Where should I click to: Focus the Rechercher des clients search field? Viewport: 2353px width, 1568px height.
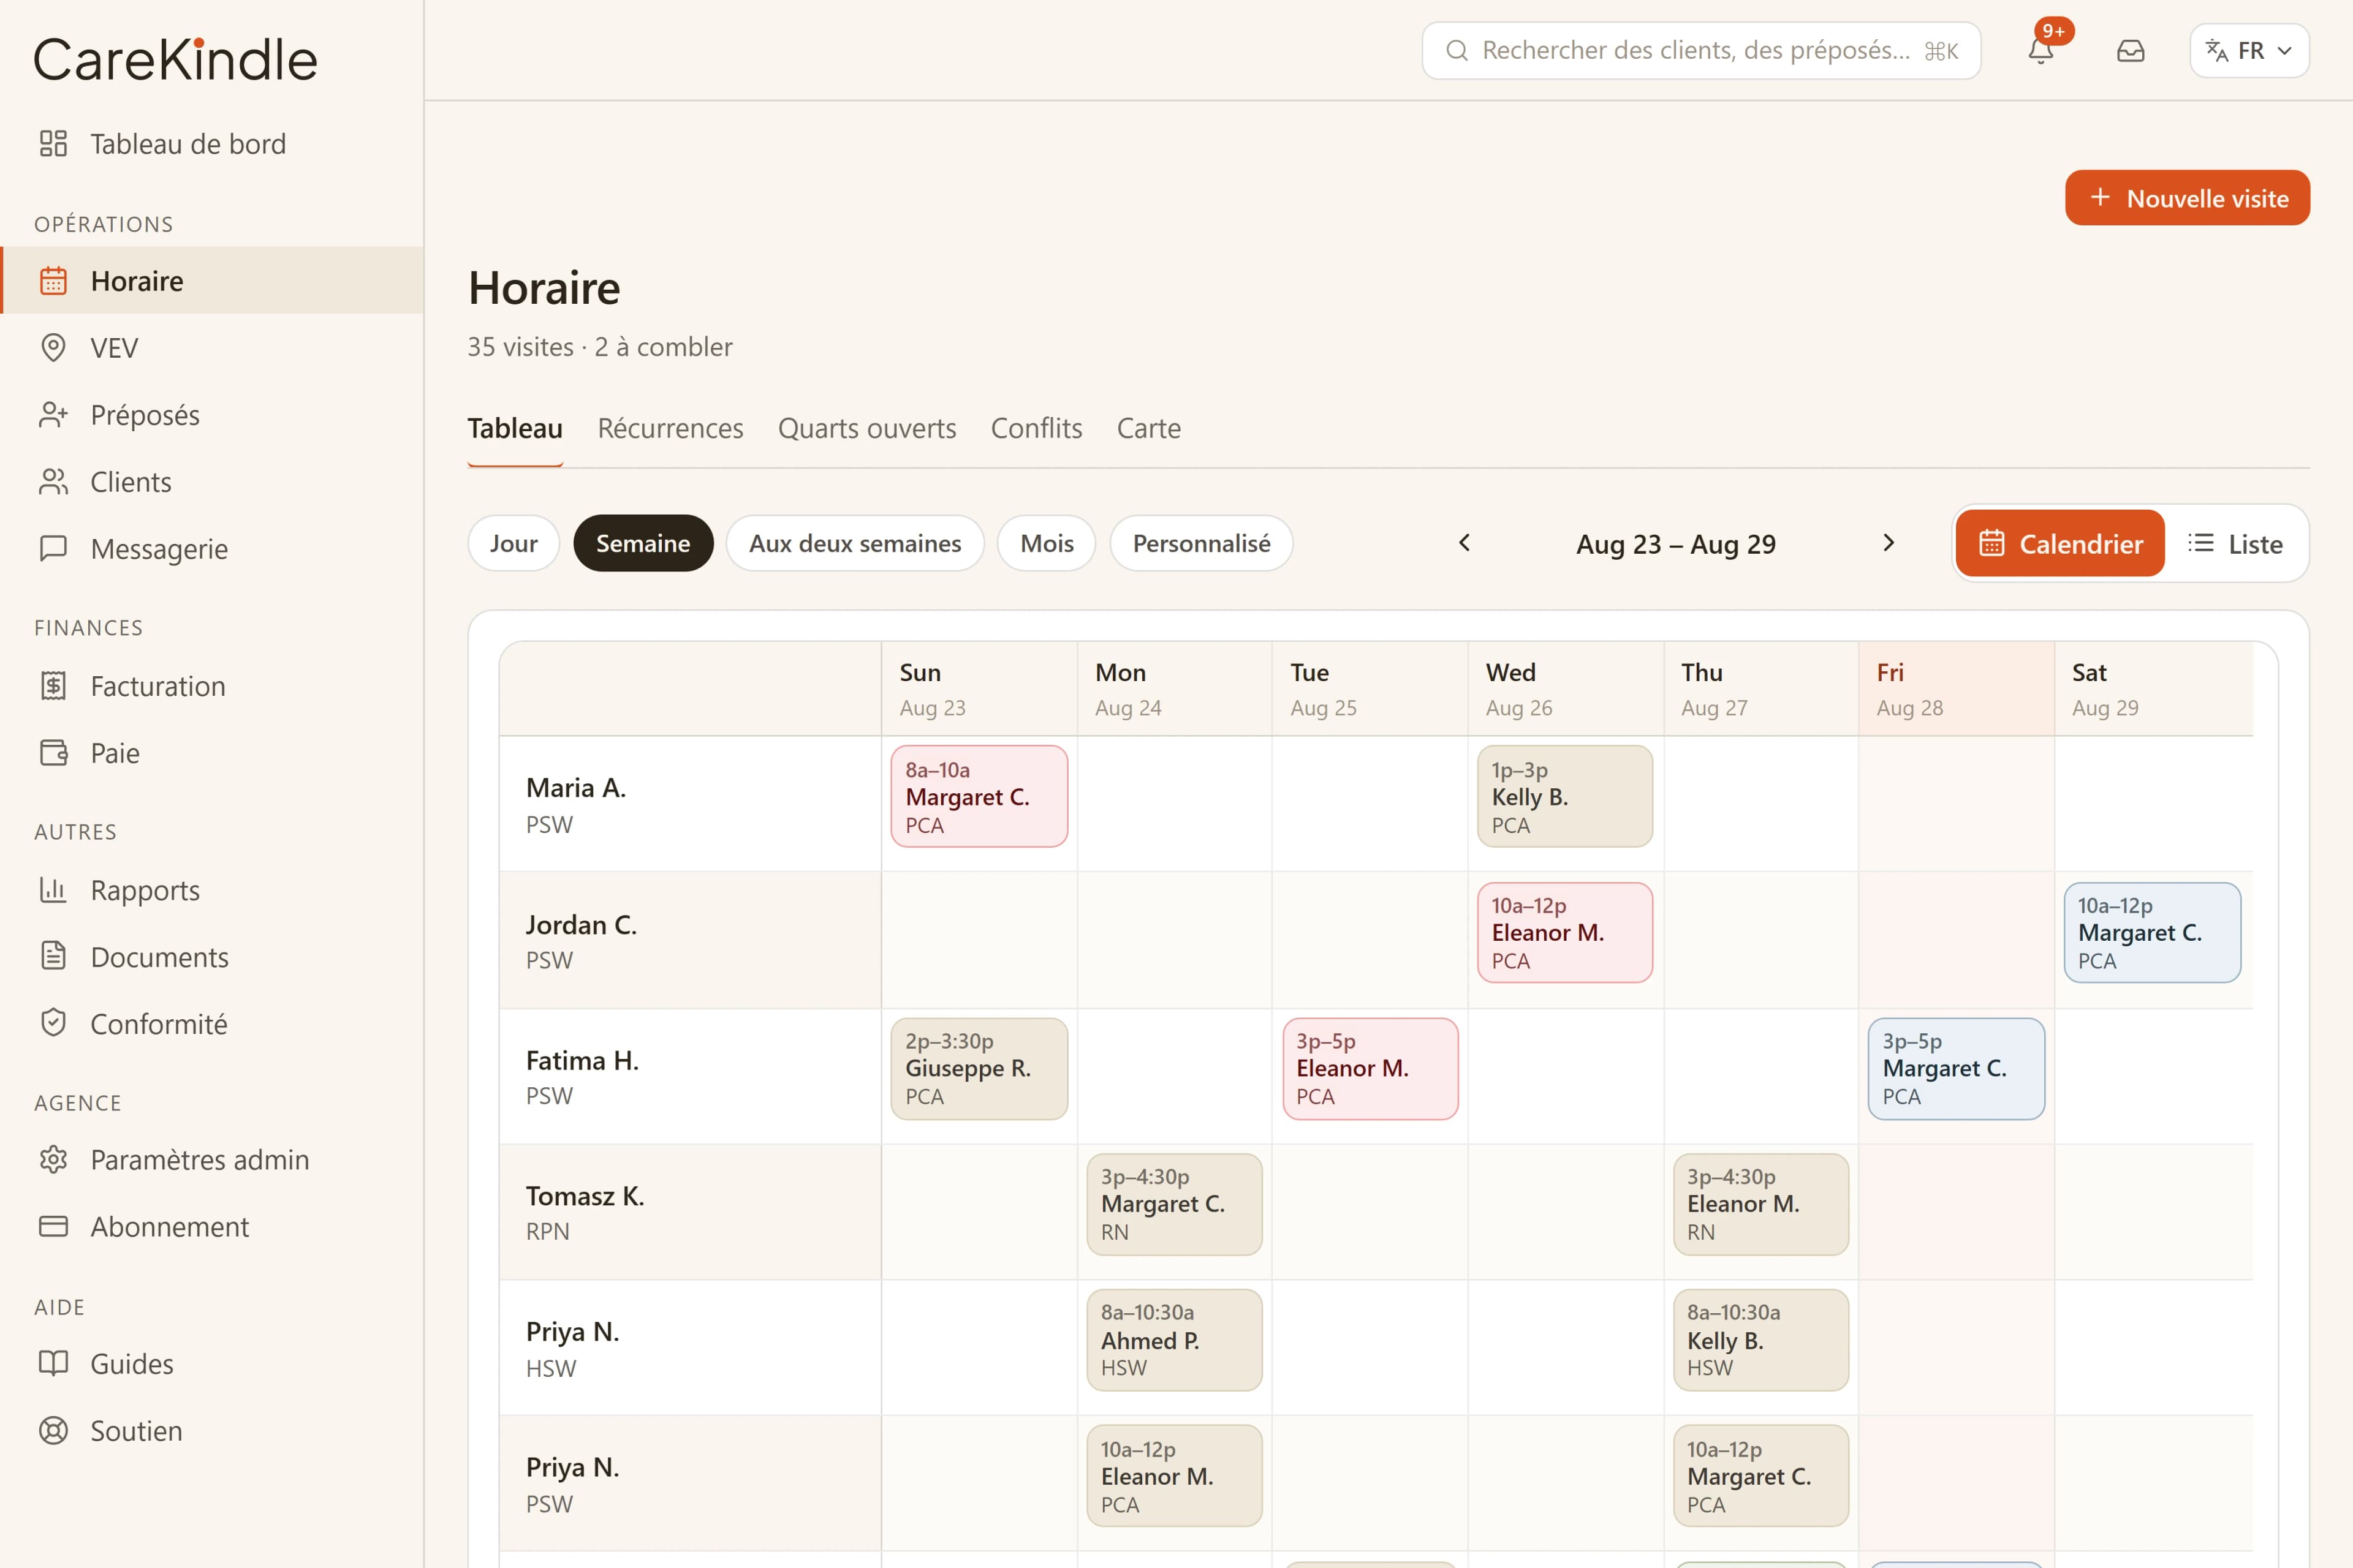pyautogui.click(x=1701, y=50)
